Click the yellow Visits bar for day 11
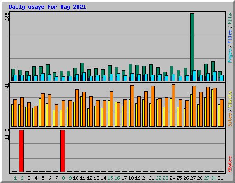235x183 pixels. coord(81,111)
